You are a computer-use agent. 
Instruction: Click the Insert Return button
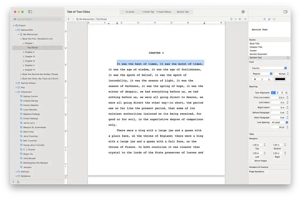point(163,12)
